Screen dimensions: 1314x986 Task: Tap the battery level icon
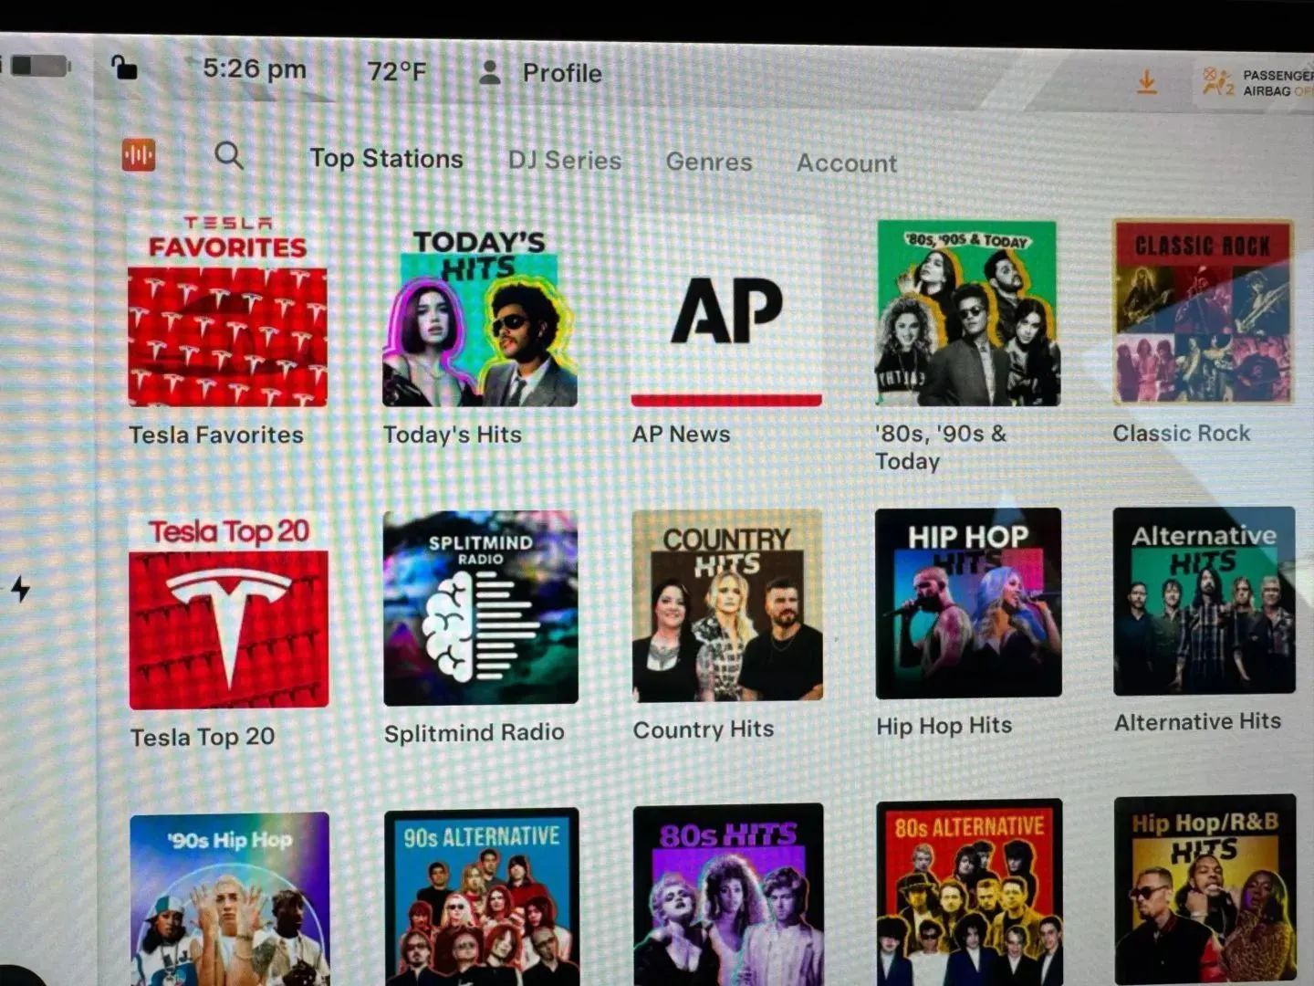click(x=39, y=66)
